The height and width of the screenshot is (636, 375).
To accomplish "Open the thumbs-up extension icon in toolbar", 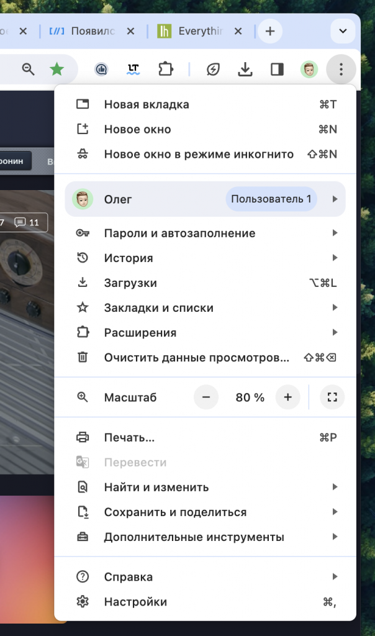I will click(101, 70).
